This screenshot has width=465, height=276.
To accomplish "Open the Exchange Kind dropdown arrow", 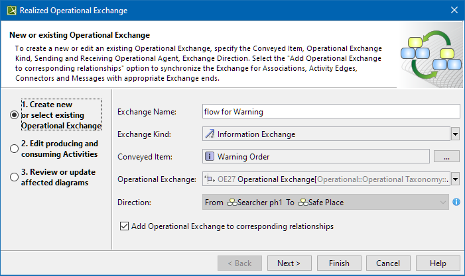I will [455, 134].
